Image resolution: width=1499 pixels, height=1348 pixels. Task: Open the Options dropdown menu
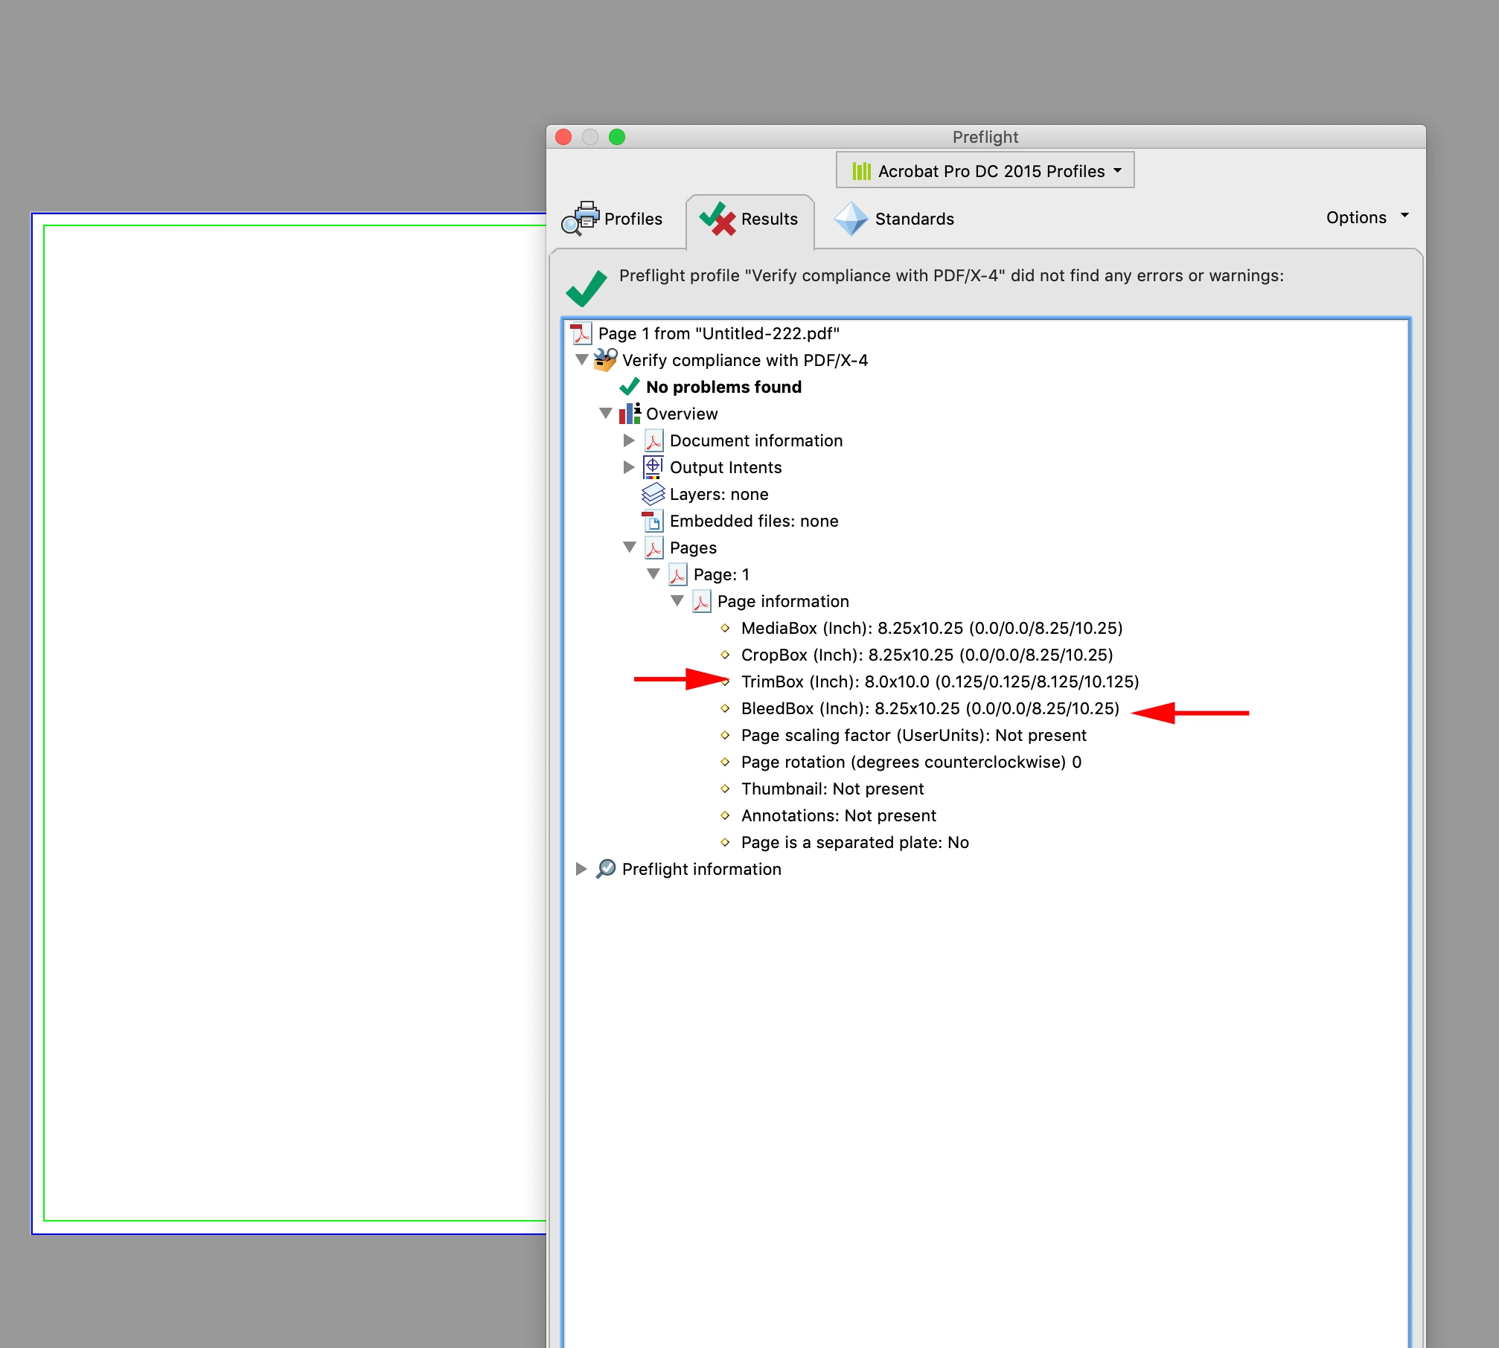[x=1367, y=217]
